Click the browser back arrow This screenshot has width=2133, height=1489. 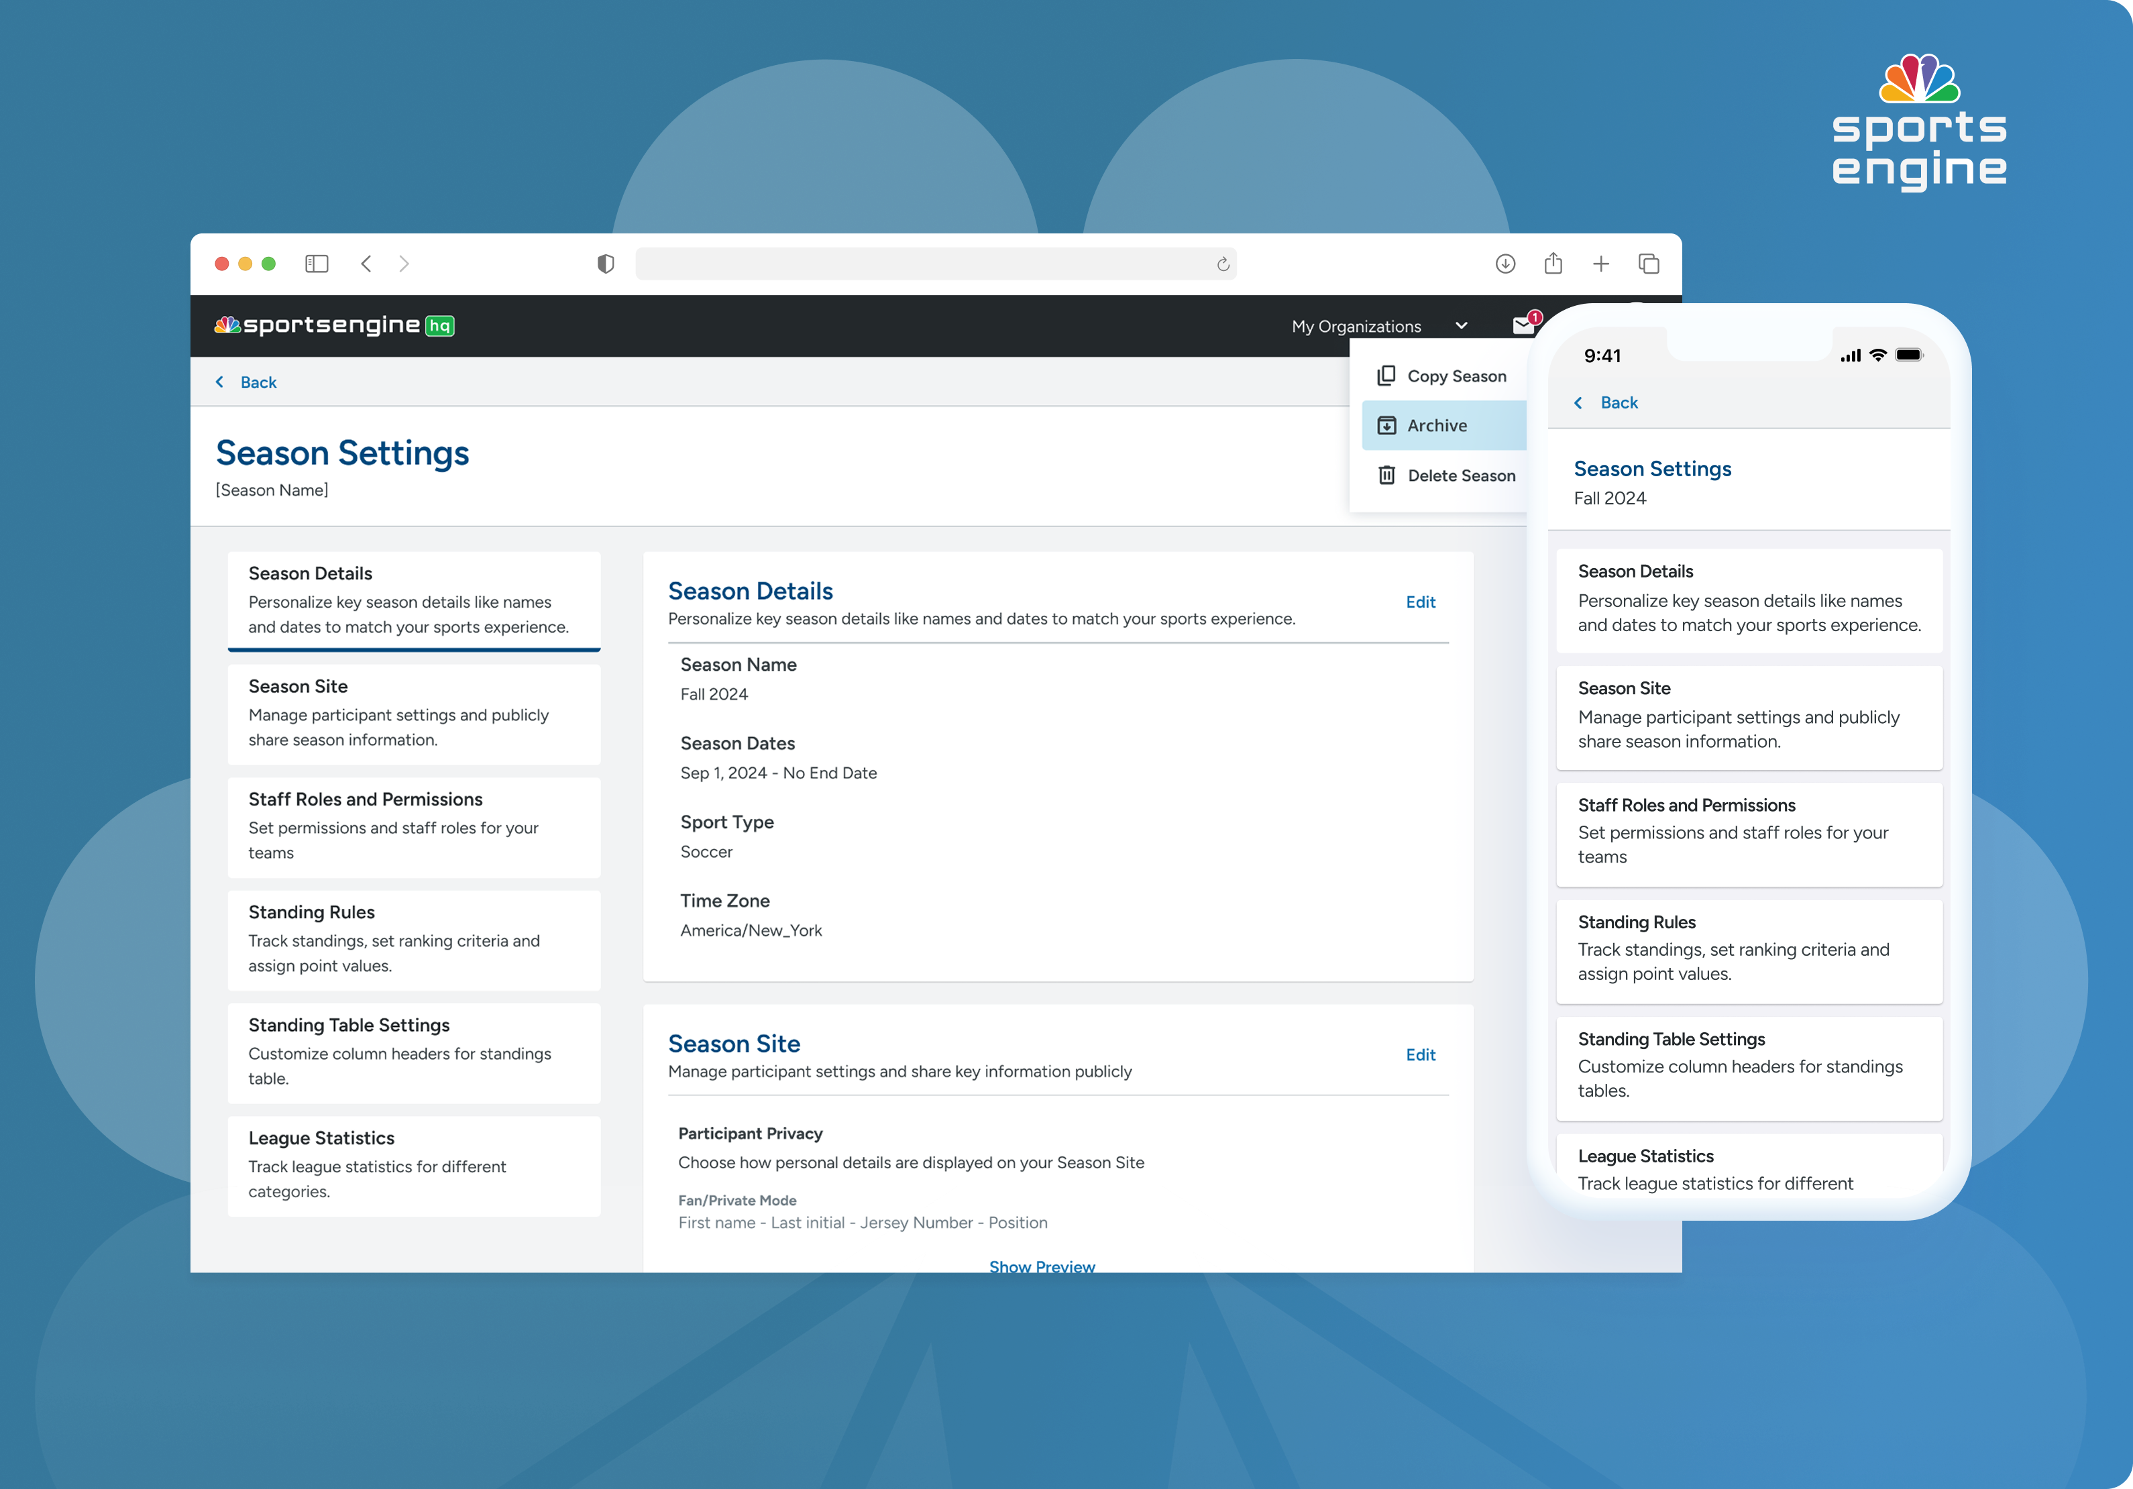point(366,264)
